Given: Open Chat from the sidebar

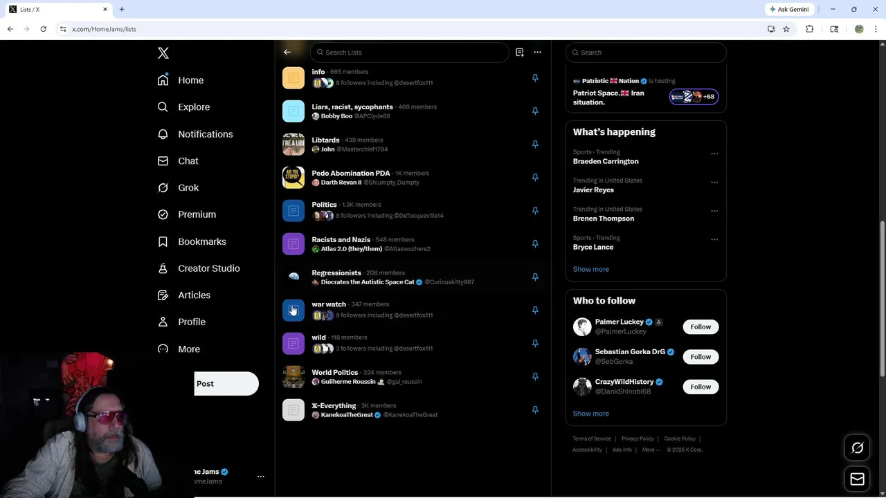Looking at the screenshot, I should click(x=178, y=160).
